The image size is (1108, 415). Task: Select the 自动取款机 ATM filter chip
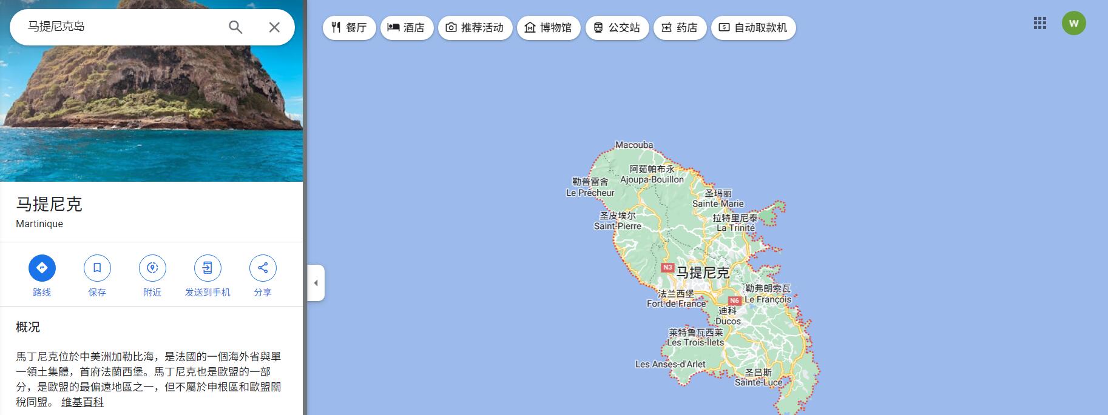(x=753, y=28)
